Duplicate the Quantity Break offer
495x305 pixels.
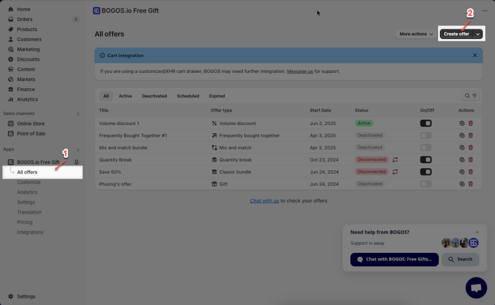(x=462, y=160)
